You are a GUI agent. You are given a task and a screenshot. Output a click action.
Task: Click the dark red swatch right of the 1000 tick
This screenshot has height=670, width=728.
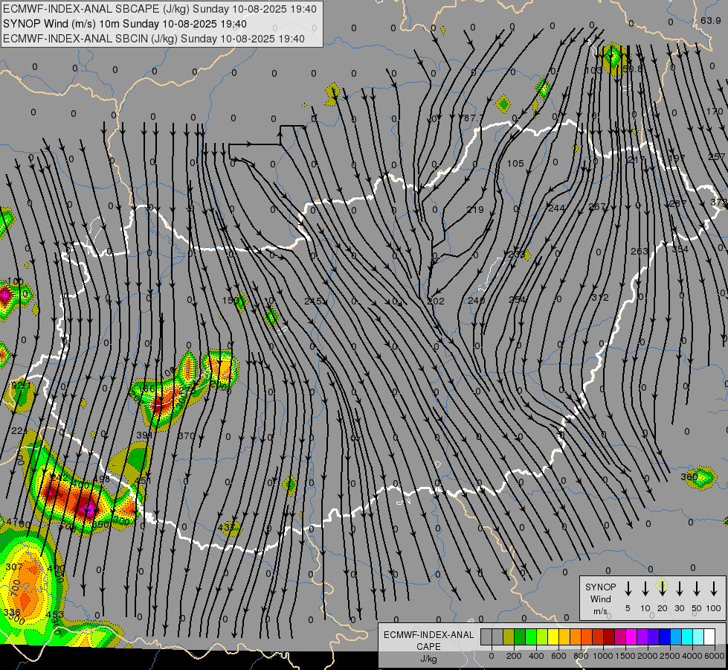(x=610, y=636)
